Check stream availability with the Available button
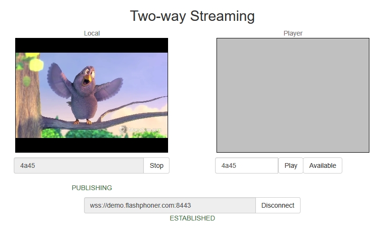The height and width of the screenshot is (229, 386). tap(322, 165)
